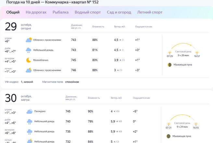Click the large 29 date heading
Viewport: 213px width, 143px height.
pos(11,27)
